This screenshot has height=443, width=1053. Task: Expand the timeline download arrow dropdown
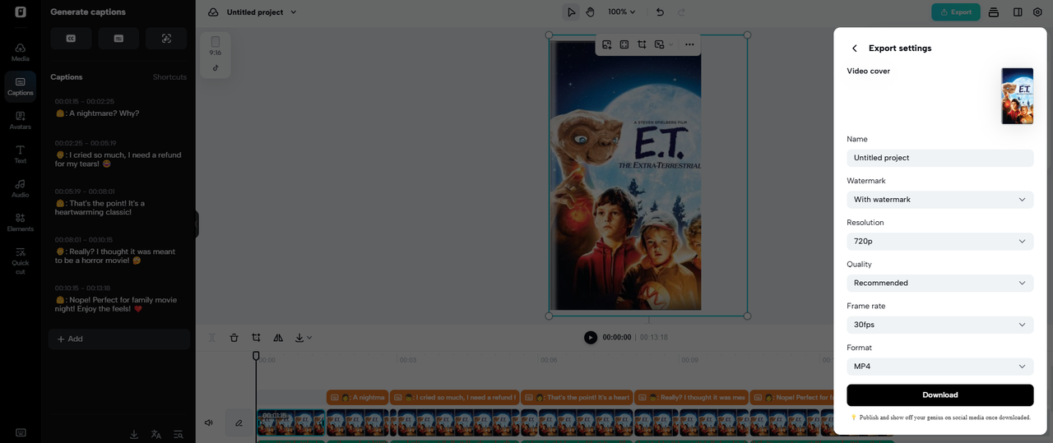[309, 338]
